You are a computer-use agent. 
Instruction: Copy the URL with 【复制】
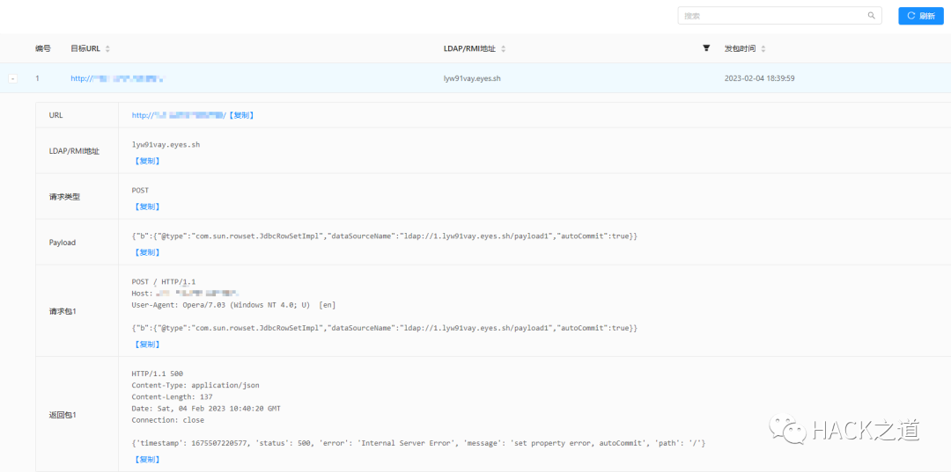pyautogui.click(x=240, y=115)
